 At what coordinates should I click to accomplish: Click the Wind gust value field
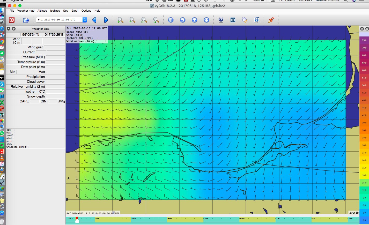point(54,47)
